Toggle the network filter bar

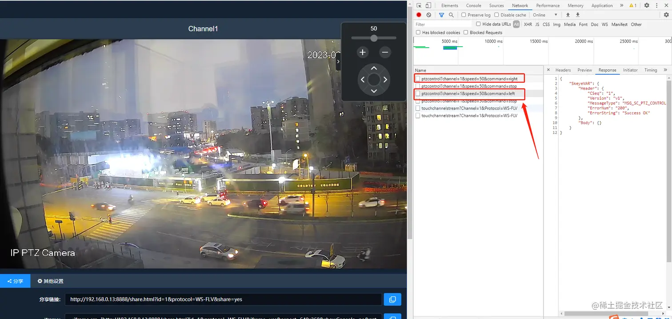(x=441, y=15)
